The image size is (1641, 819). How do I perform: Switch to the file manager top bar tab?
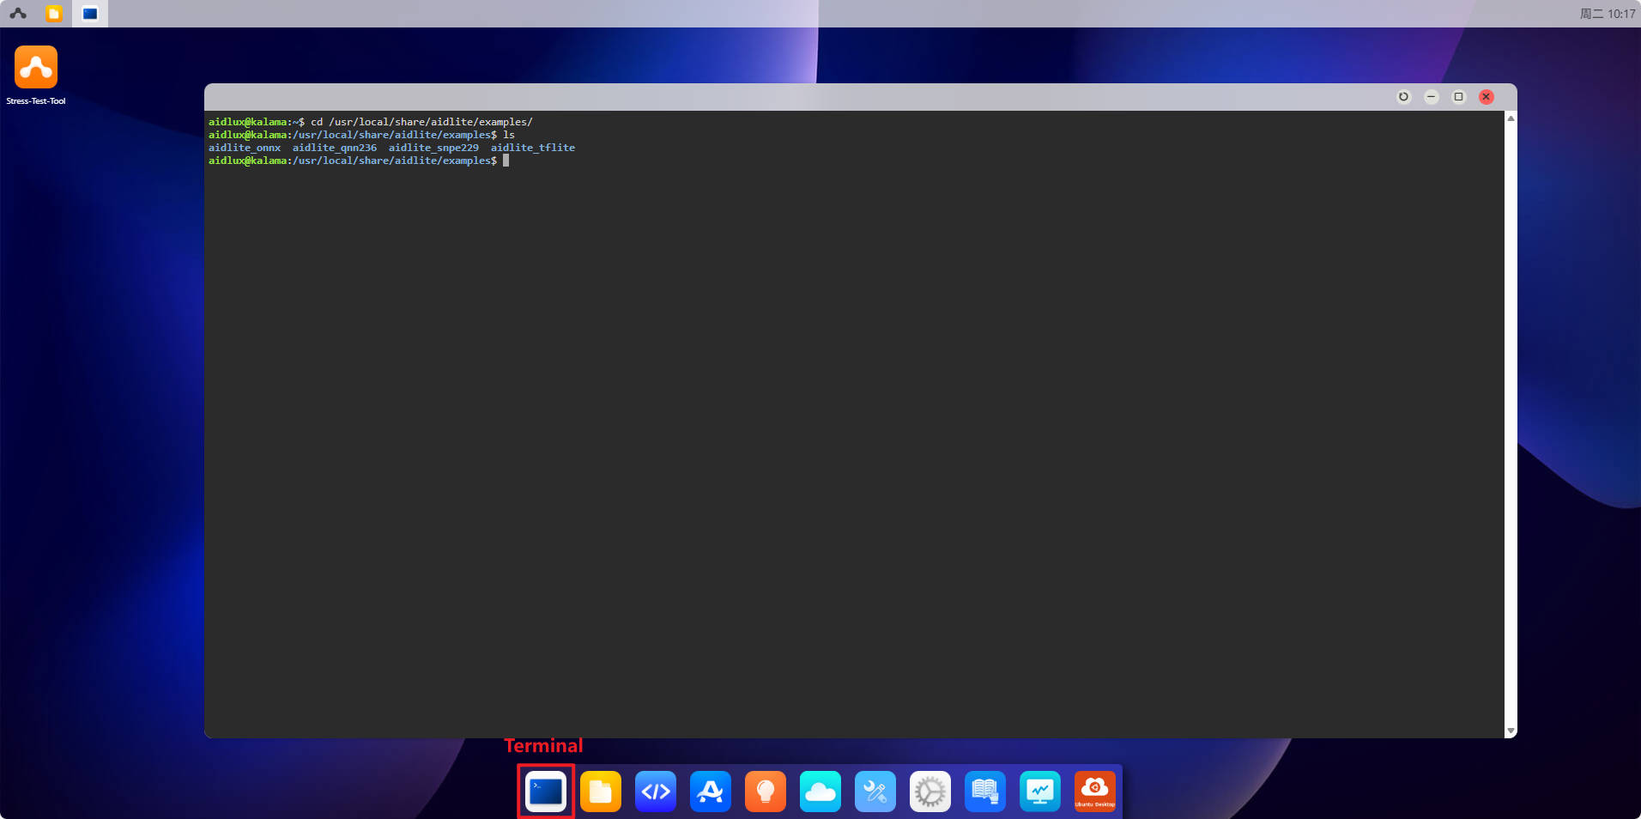[54, 14]
